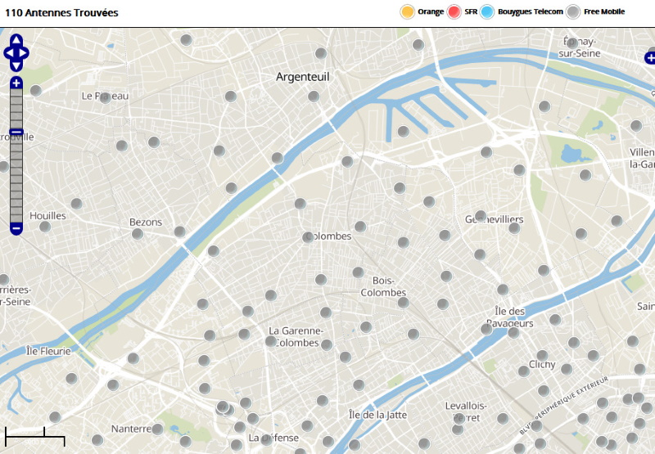Click the Argenteuil city label
655x454 pixels.
tap(302, 77)
